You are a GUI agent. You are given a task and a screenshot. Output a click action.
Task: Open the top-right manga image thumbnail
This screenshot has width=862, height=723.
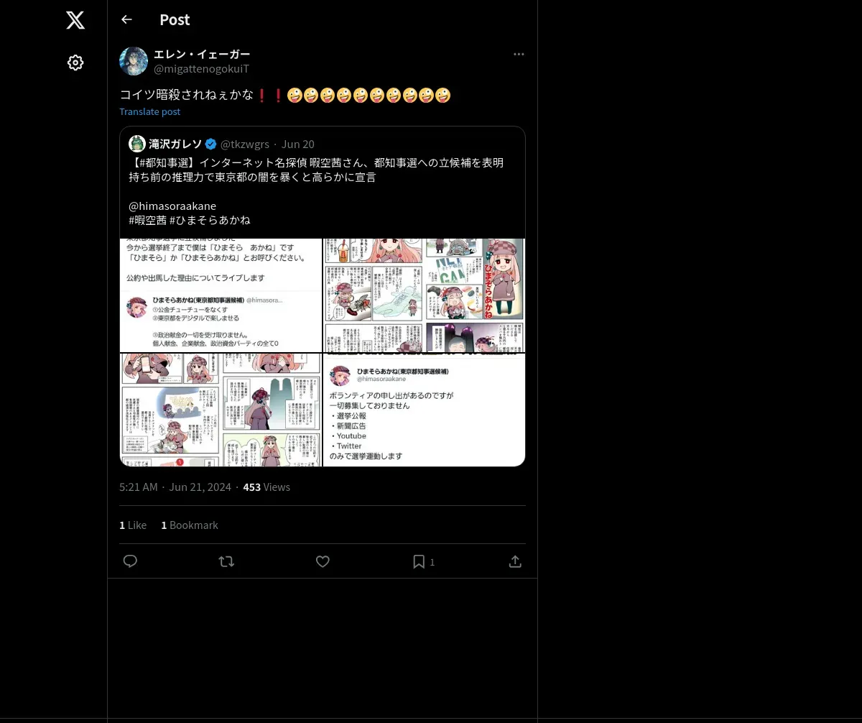(x=424, y=295)
